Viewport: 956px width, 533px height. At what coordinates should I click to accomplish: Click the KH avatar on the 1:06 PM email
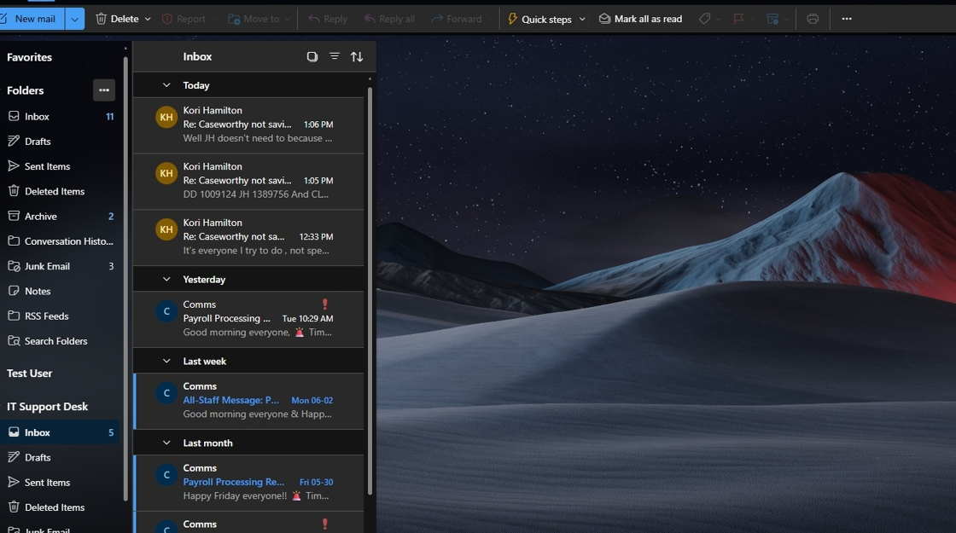(166, 117)
